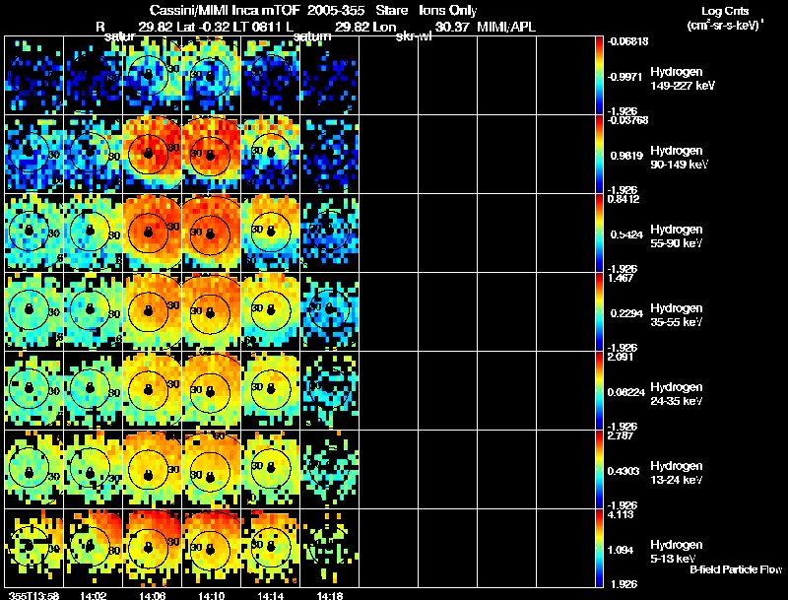The image size is (788, 600).
Task: Click Saturn marker in 14:06 5-13 keV panel
Action: click(148, 547)
